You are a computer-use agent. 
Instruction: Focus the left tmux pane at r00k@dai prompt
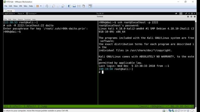12,32
